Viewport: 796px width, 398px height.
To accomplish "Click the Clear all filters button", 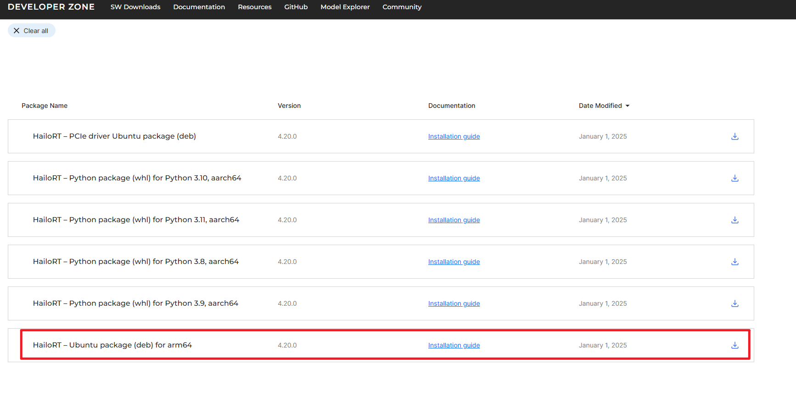I will point(32,31).
